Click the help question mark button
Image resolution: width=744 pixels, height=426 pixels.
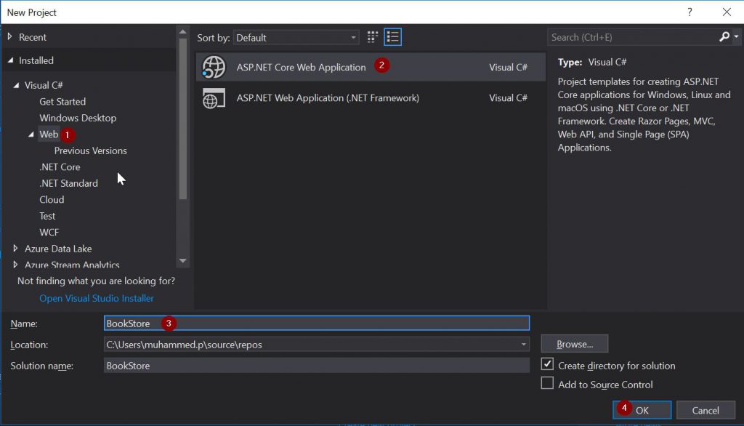(690, 12)
